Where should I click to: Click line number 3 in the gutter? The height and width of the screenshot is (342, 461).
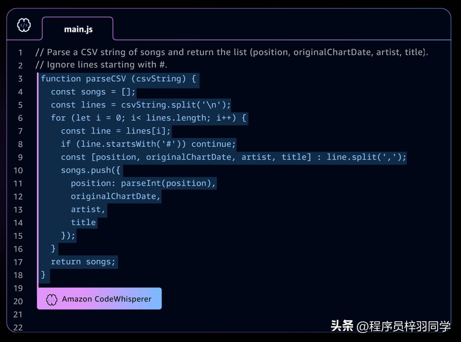[20, 79]
